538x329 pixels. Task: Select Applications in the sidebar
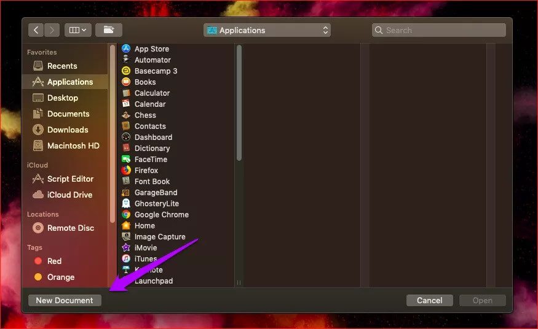pyautogui.click(x=65, y=82)
